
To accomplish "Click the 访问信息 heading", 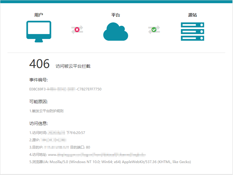I will tap(38, 123).
